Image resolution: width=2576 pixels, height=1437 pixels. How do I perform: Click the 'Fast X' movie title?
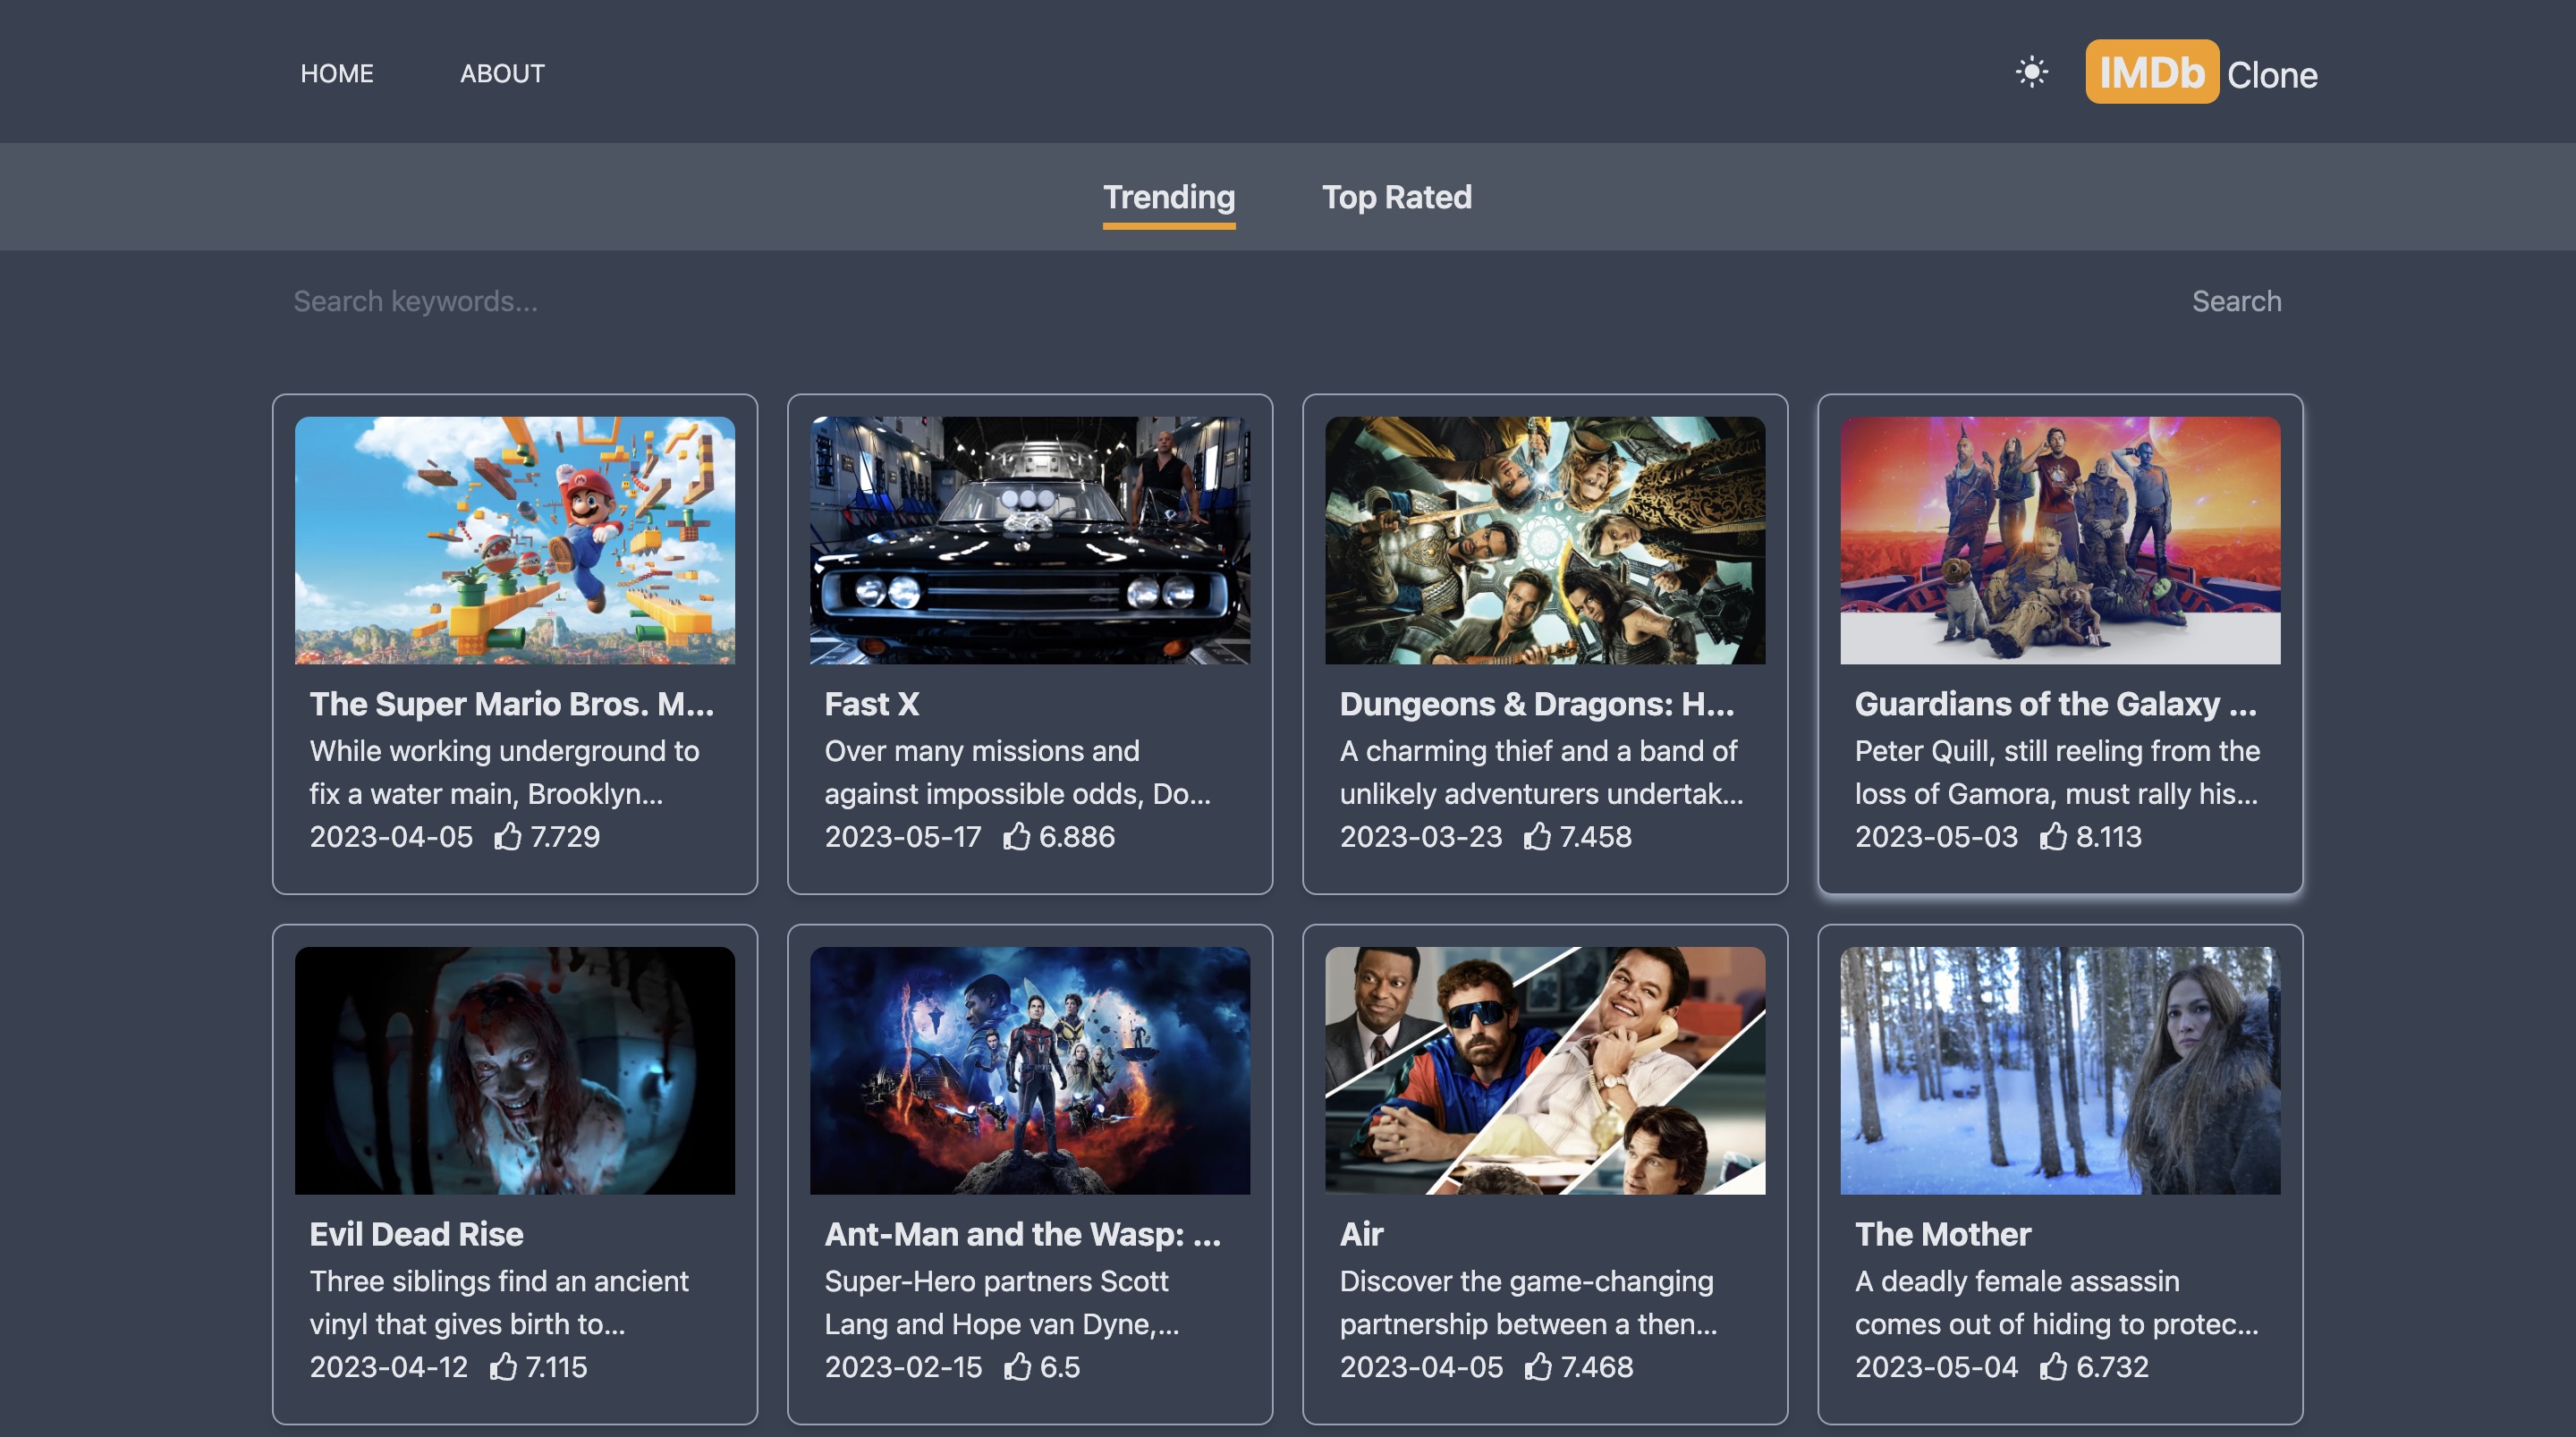click(x=872, y=704)
